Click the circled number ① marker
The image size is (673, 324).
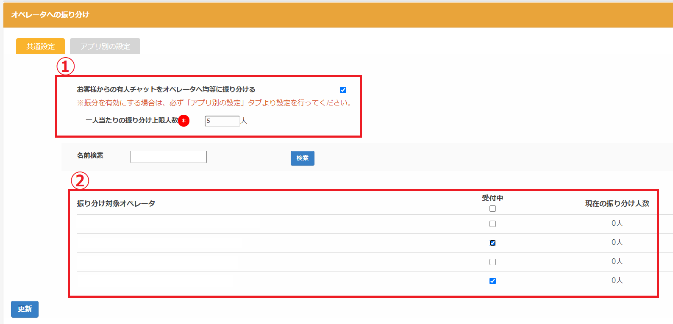point(65,66)
